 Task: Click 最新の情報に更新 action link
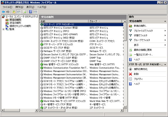tap(143, 50)
